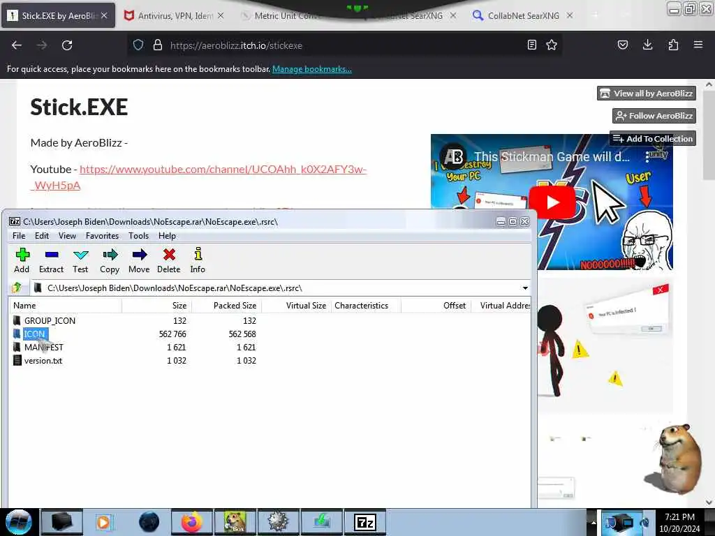Open the 7-Zip Help menu
715x536 pixels.
167,236
